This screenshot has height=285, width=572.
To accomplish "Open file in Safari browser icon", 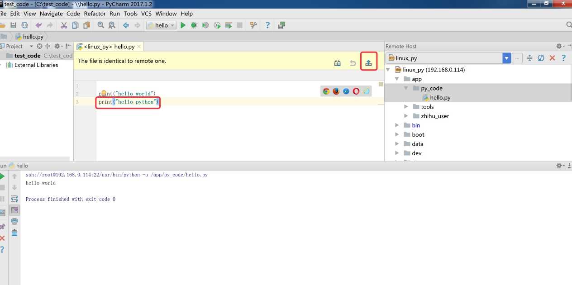I will coord(346,91).
